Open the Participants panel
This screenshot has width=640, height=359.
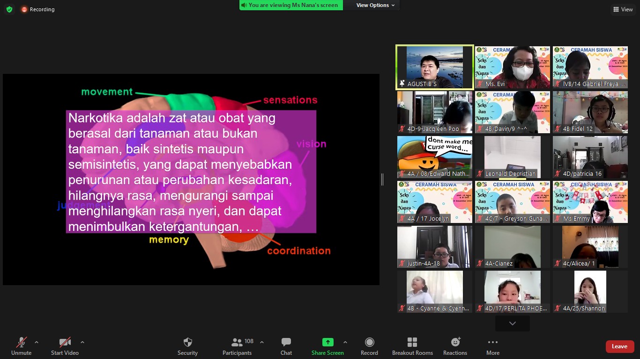pos(238,342)
